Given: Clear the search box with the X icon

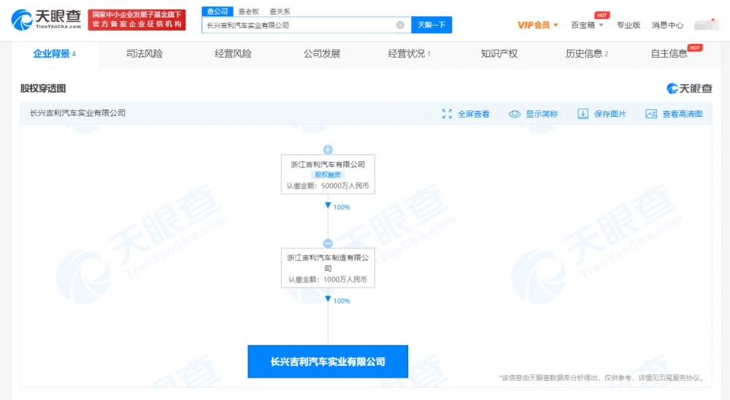Looking at the screenshot, I should (x=400, y=25).
